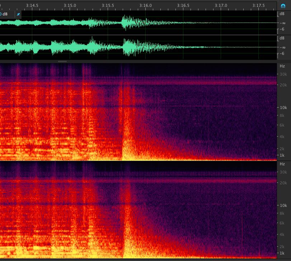Click the 3:17.5 label on the time ruler
This screenshot has width=291, height=261.
(259, 5)
